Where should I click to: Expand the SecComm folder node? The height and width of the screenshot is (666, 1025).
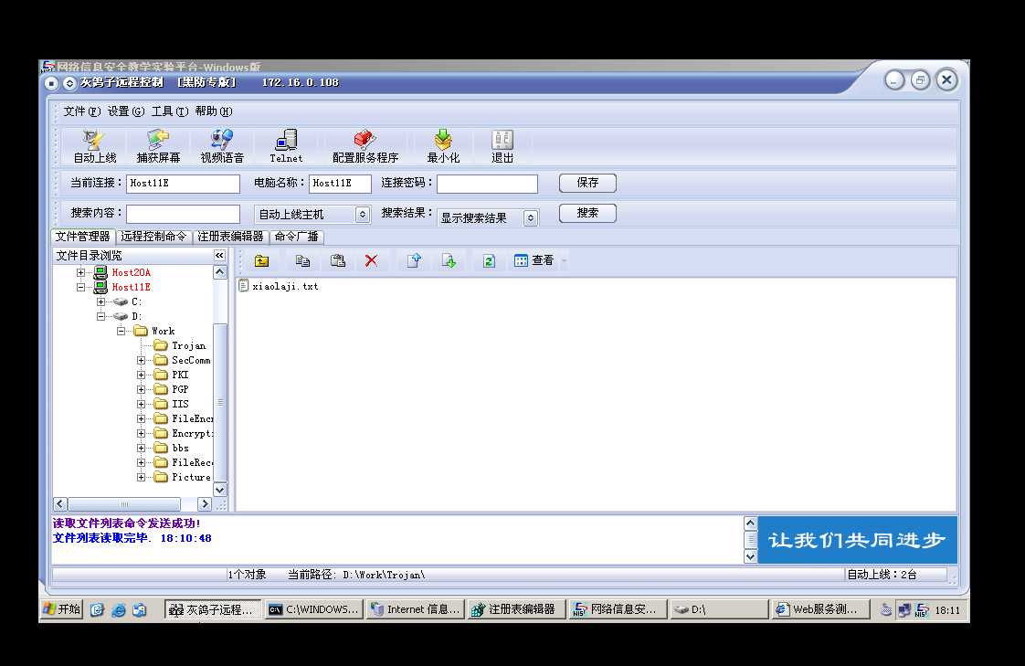tap(142, 360)
